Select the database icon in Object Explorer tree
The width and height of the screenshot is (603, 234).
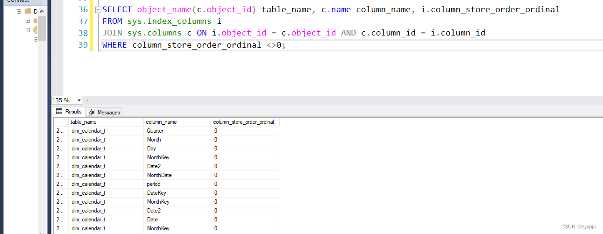click(35, 30)
